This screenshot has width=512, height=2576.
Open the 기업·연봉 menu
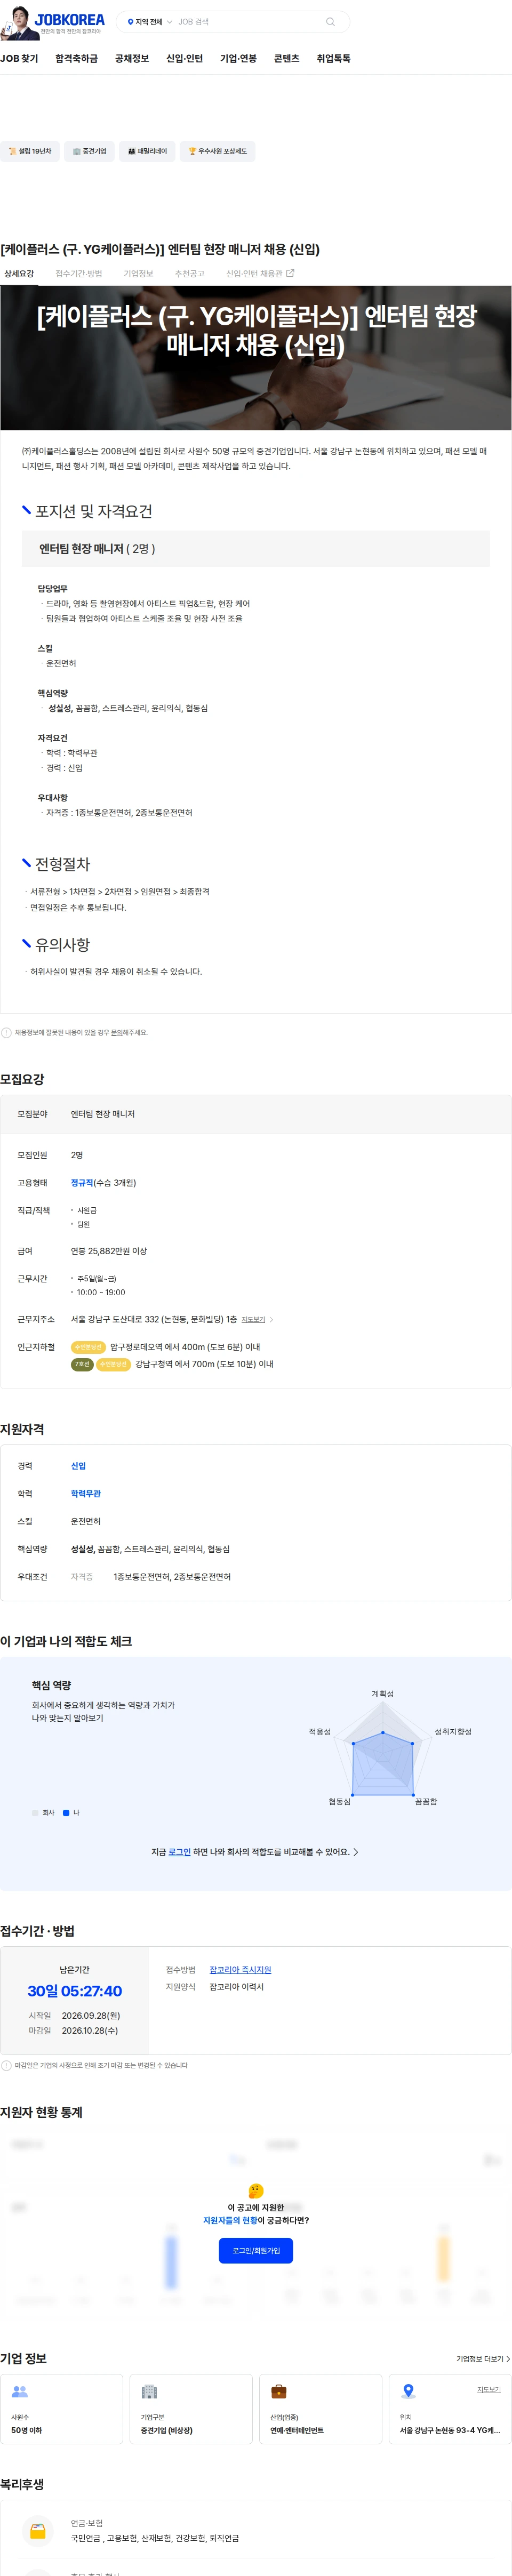coord(238,59)
